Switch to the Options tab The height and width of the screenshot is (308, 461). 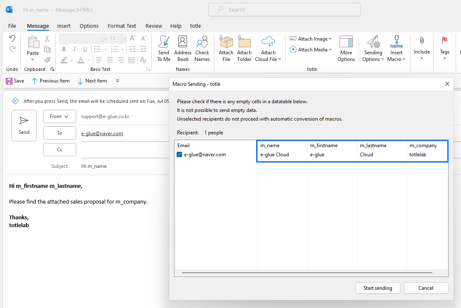89,26
